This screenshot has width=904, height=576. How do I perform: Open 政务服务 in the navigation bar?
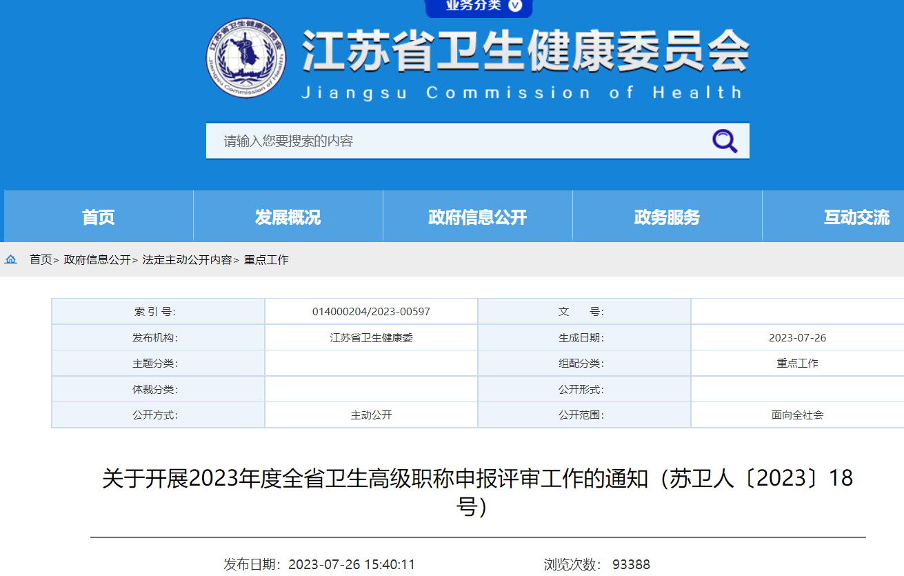coord(667,217)
